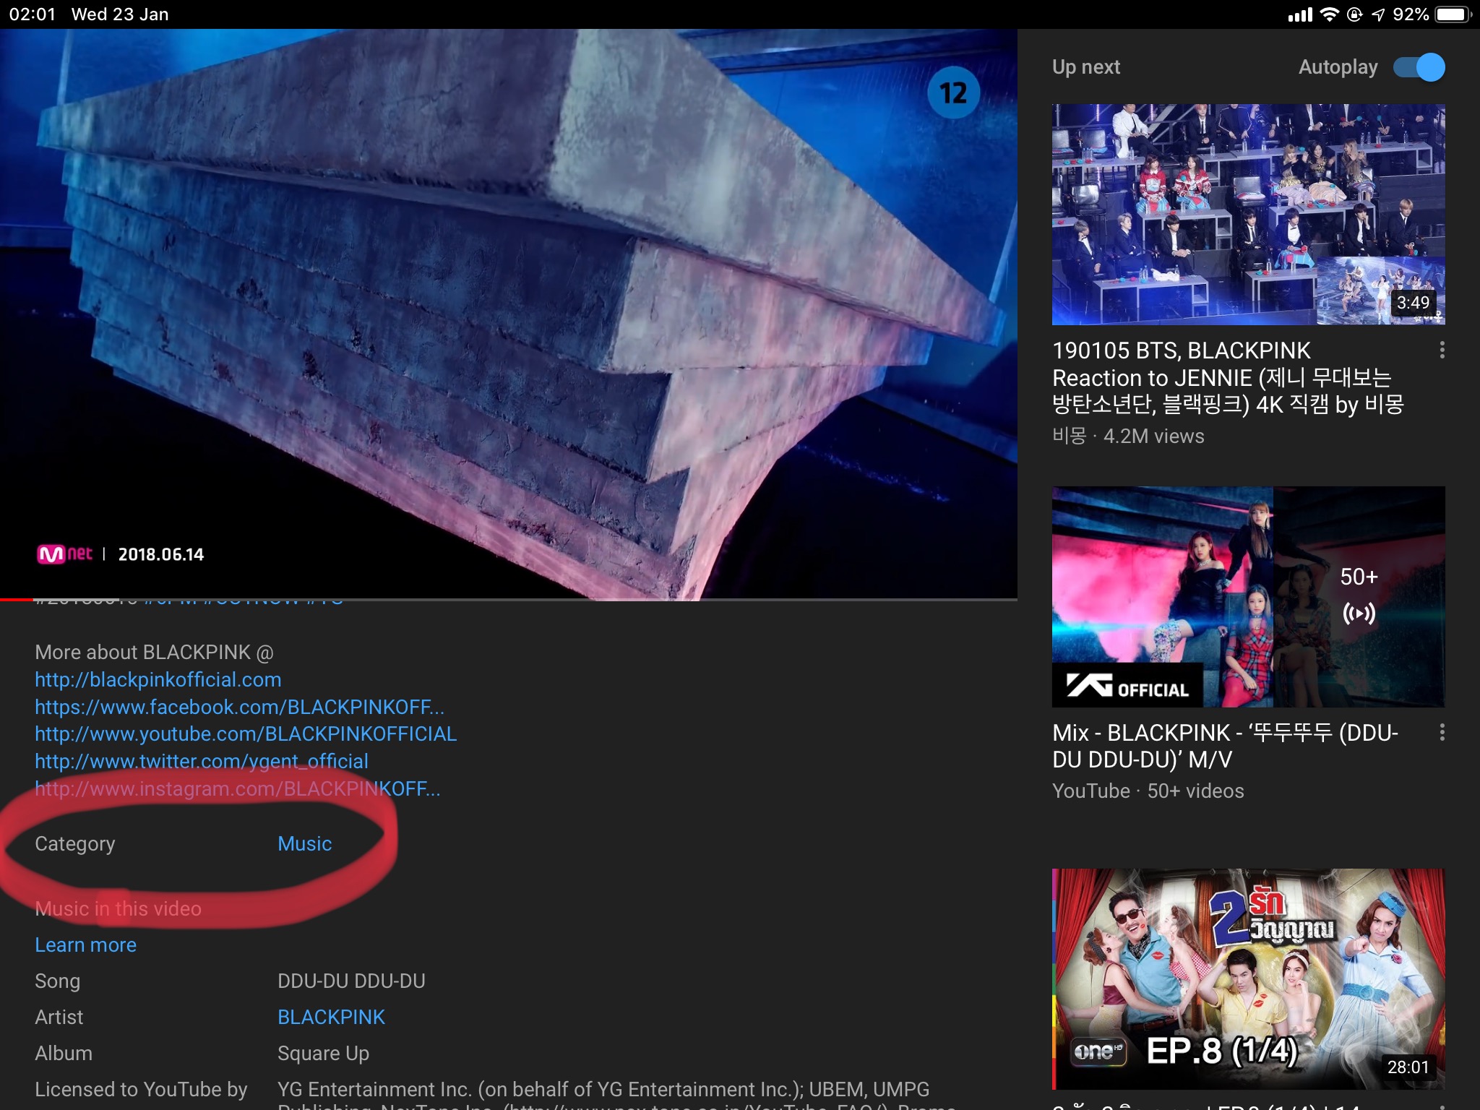Tap 'More about BLACKPINK @' text
This screenshot has height=1110, width=1480.
coord(154,653)
